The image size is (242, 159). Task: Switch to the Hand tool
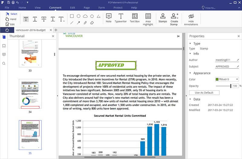point(11,19)
